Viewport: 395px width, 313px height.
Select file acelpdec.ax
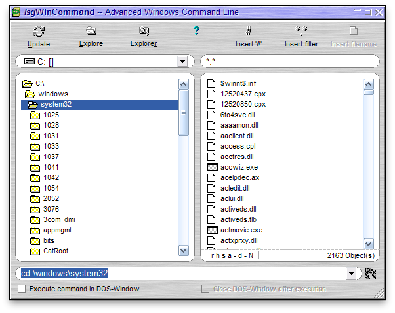pyautogui.click(x=240, y=177)
